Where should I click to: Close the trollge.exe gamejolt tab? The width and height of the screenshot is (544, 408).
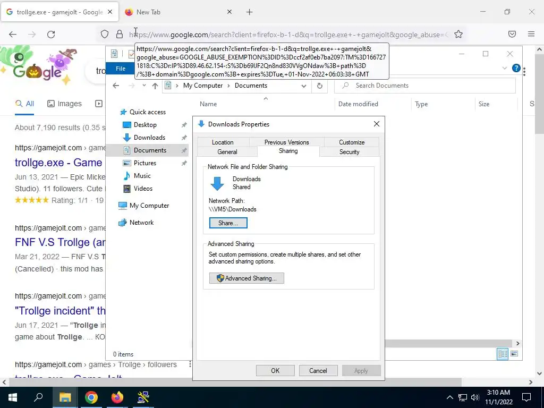(110, 12)
